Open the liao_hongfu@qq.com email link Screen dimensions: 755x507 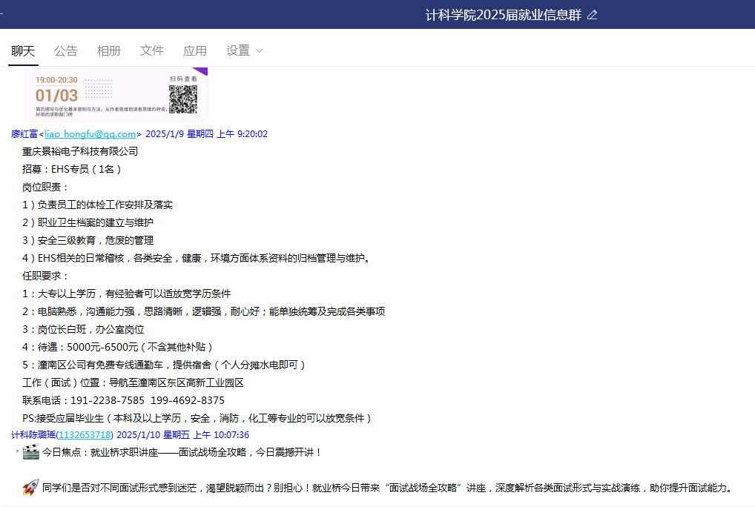point(90,134)
